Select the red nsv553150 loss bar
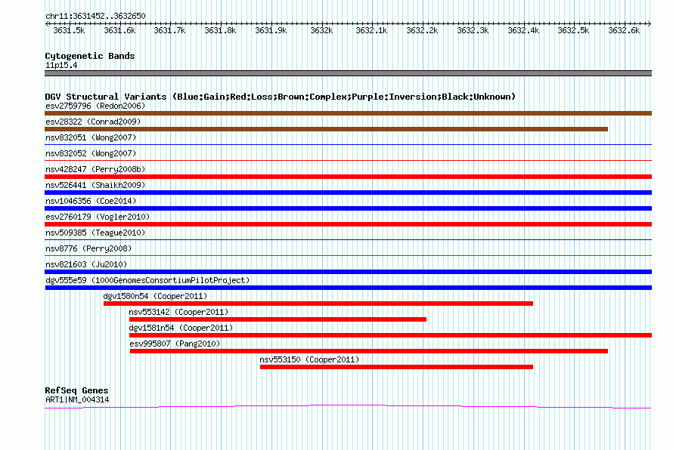 396,367
